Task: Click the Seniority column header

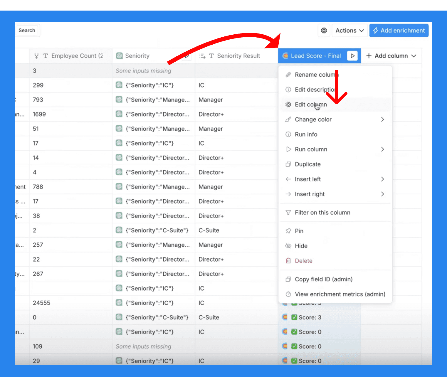Action: pos(154,56)
